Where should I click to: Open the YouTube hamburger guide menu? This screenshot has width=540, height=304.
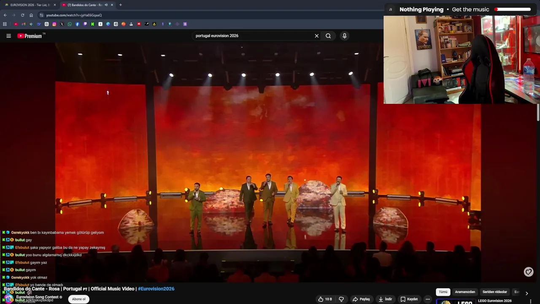[8, 36]
